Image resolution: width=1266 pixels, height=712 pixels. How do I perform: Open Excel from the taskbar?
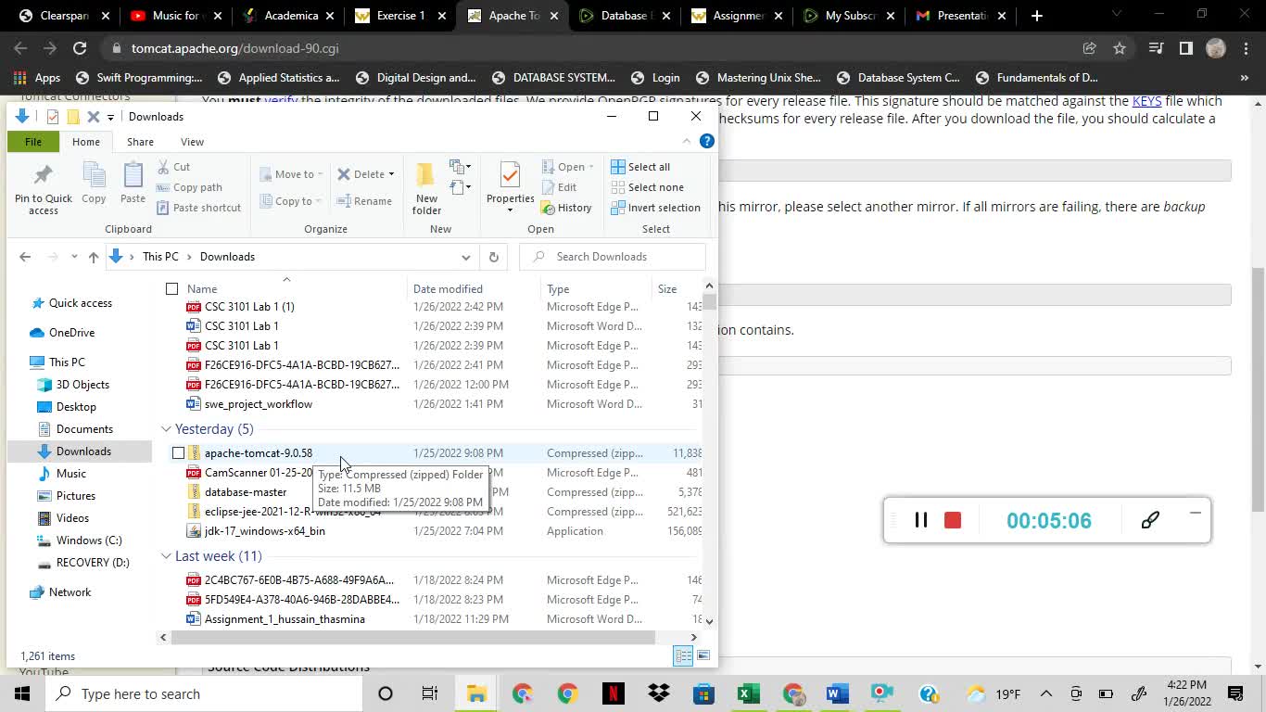point(748,693)
